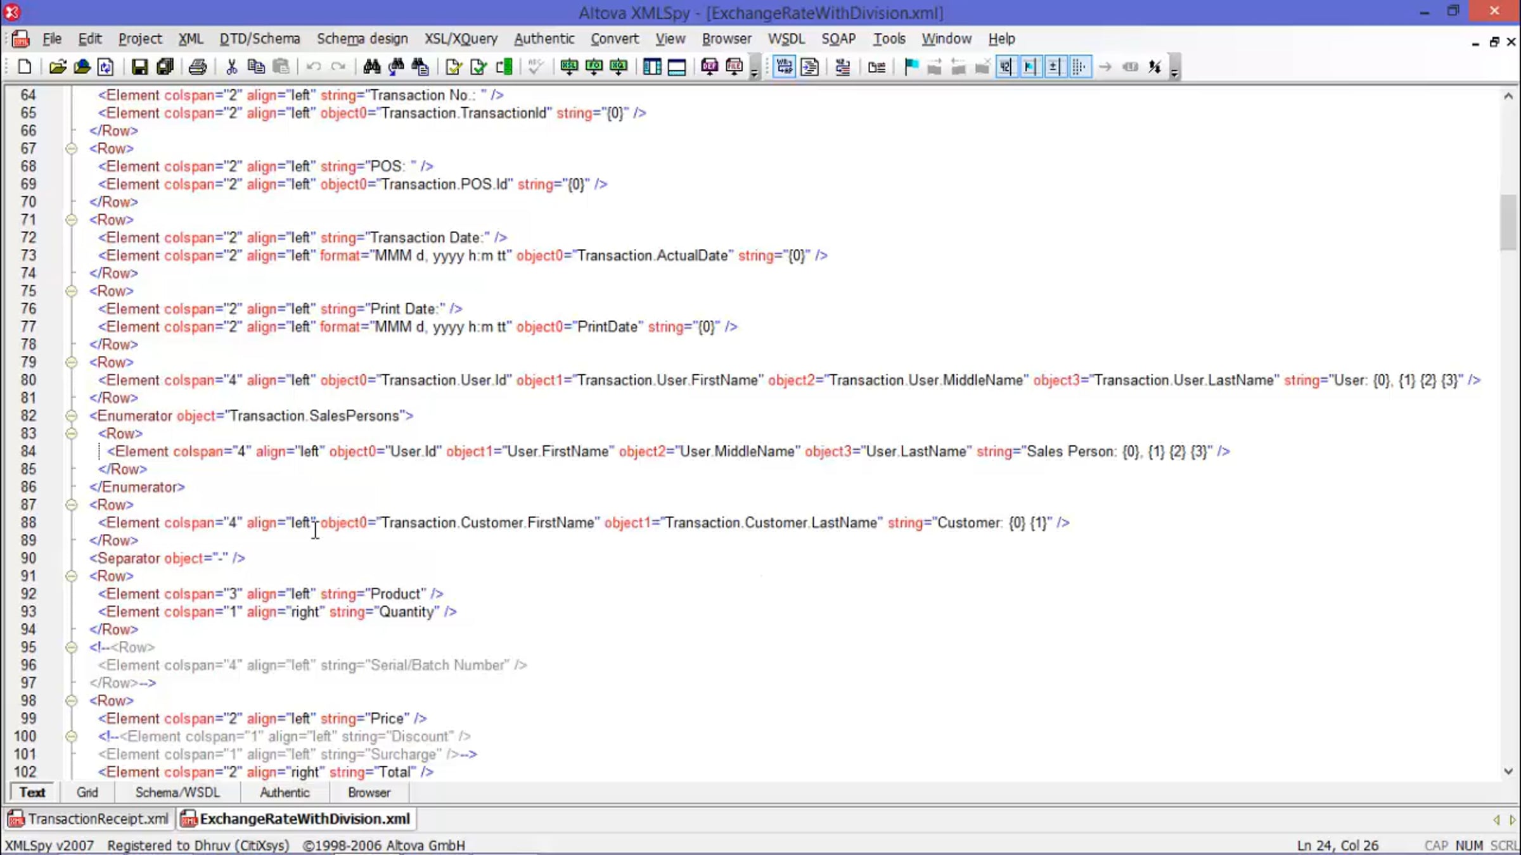Screen dimensions: 1521x855
Task: Toggle word wrap in the text toolbar
Action: tap(783, 67)
